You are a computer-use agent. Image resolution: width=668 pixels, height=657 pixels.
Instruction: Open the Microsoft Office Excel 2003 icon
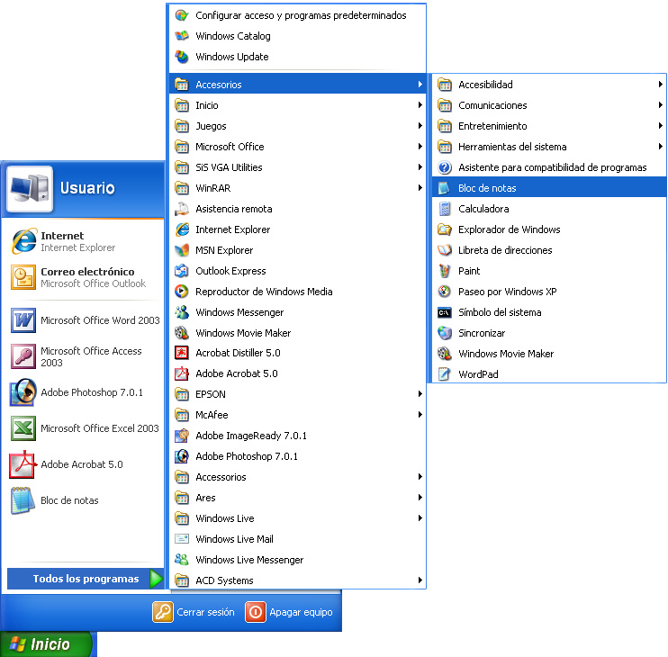pyautogui.click(x=23, y=428)
